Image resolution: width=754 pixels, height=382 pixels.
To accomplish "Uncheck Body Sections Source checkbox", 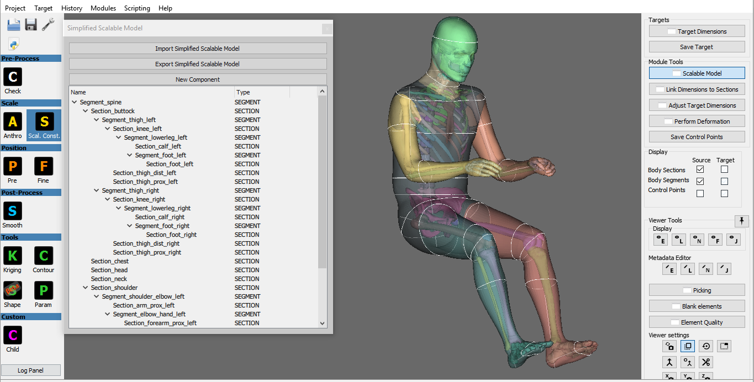I will pyautogui.click(x=700, y=169).
